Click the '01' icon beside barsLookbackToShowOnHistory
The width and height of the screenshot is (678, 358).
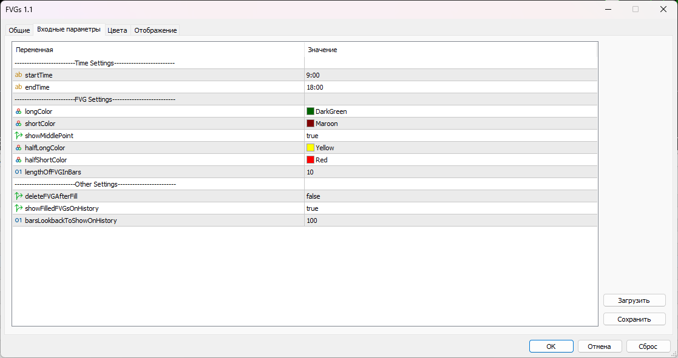coord(18,220)
